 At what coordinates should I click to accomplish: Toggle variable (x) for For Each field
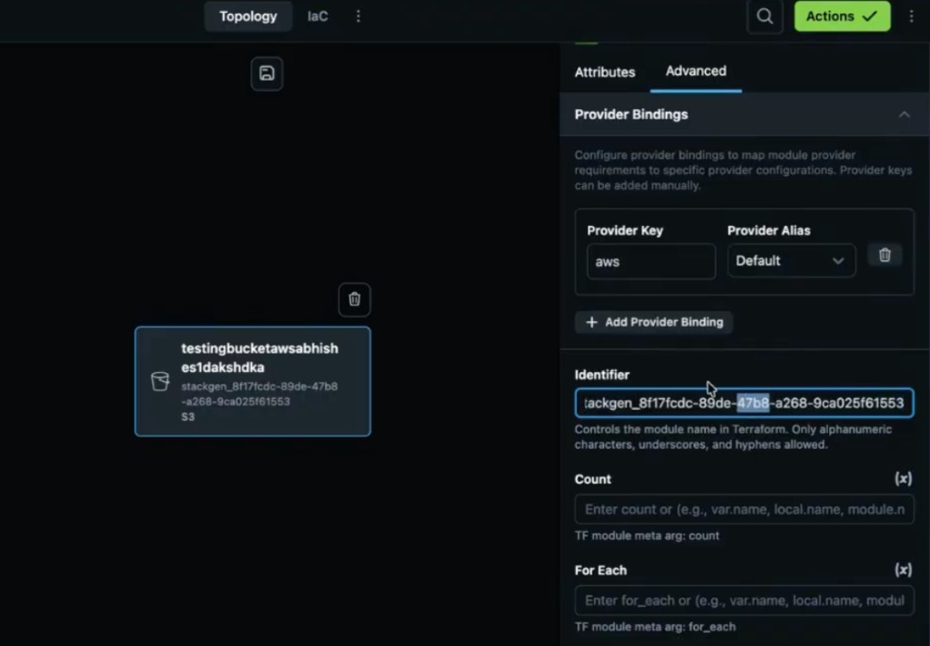pyautogui.click(x=903, y=570)
